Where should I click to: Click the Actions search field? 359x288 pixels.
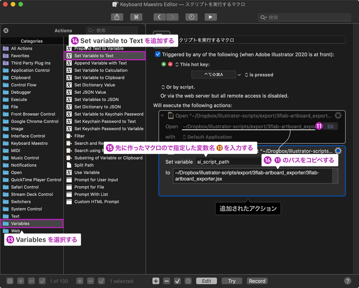(x=112, y=31)
